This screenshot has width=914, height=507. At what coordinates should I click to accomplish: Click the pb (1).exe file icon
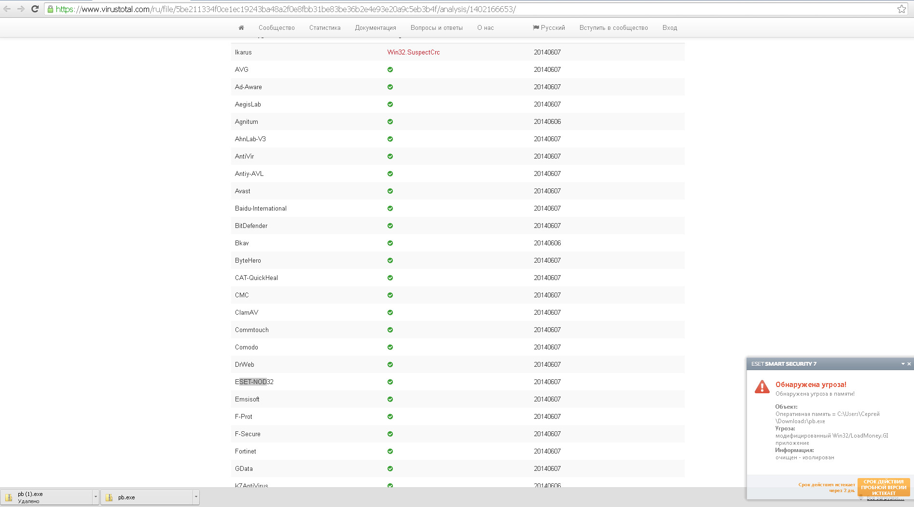point(9,497)
